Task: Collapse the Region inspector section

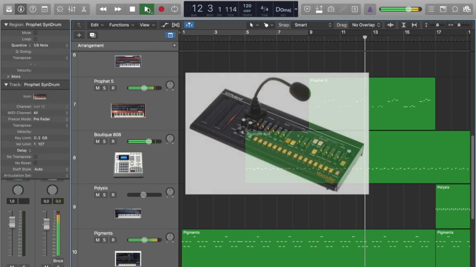Action: [x=6, y=24]
